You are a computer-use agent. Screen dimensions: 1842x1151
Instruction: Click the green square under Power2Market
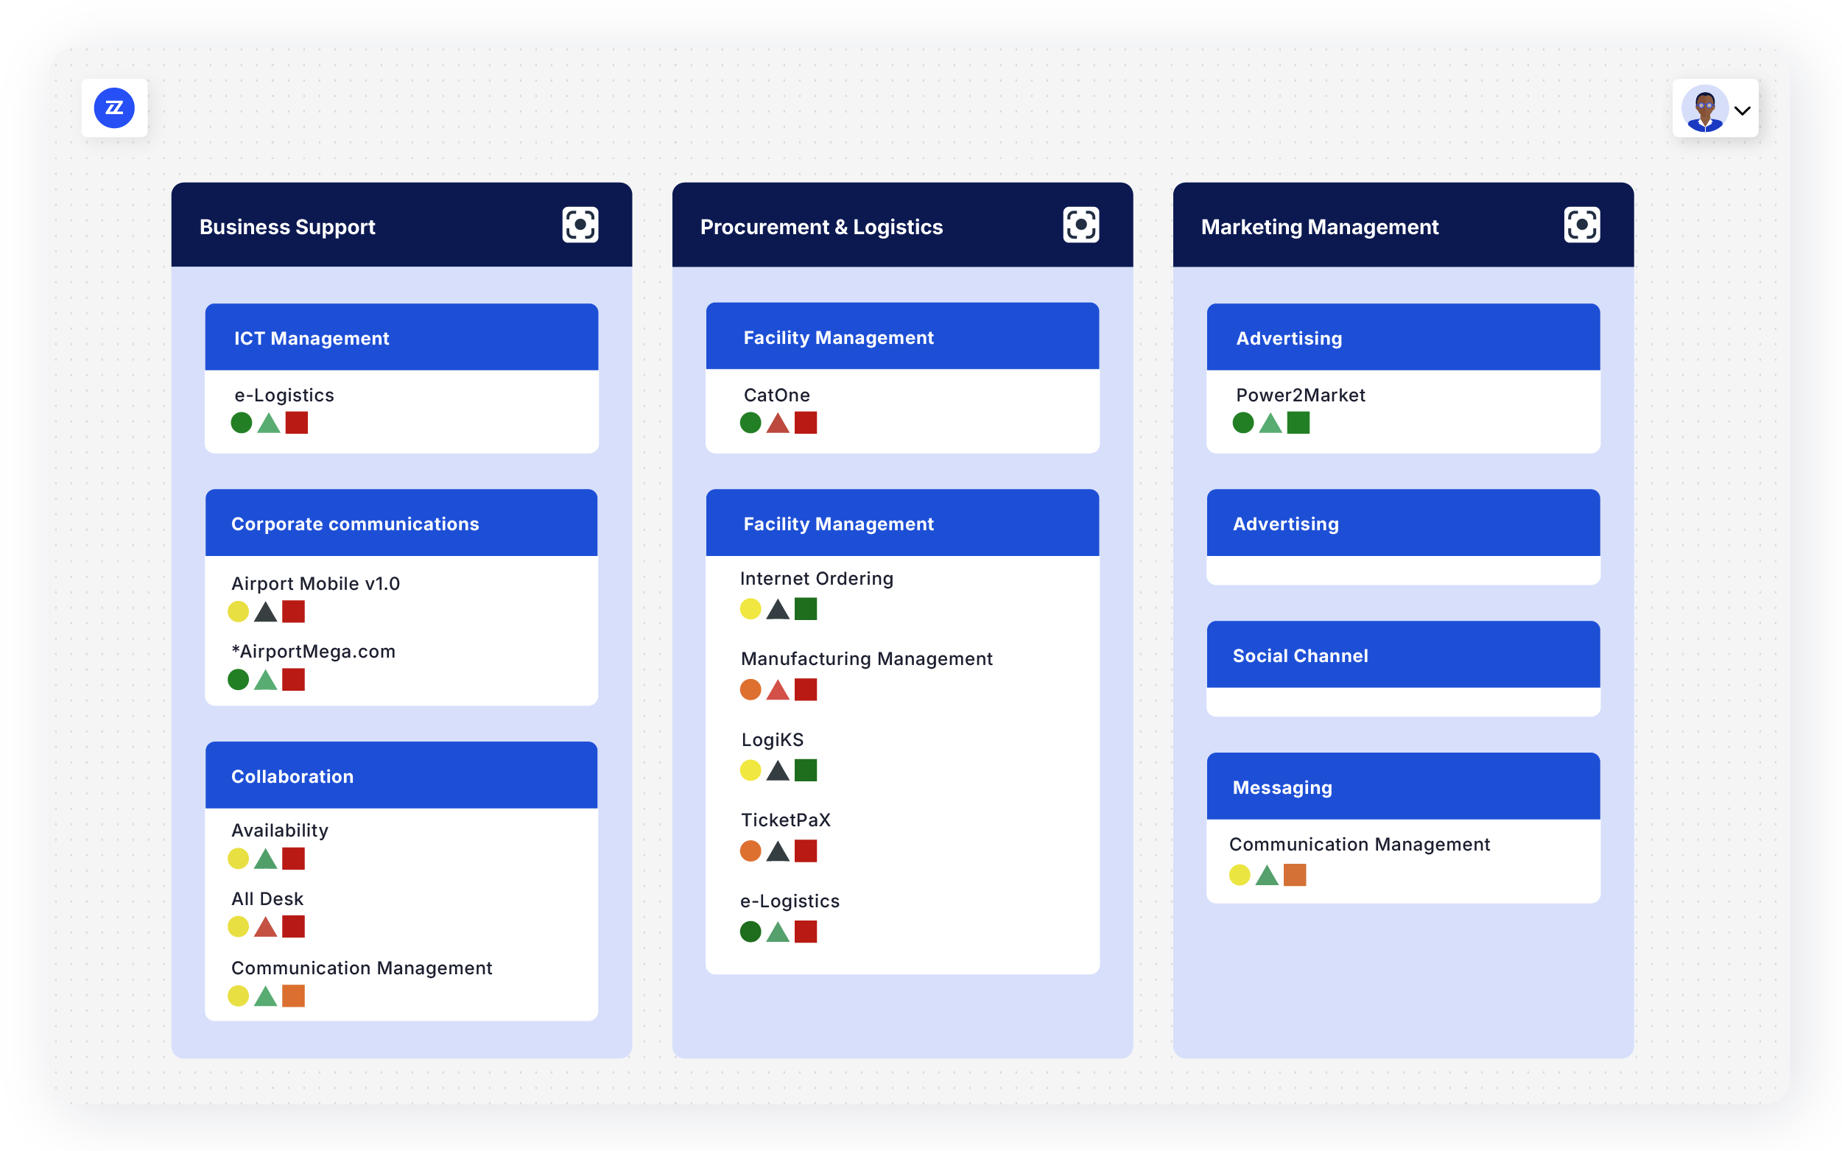tap(1298, 423)
